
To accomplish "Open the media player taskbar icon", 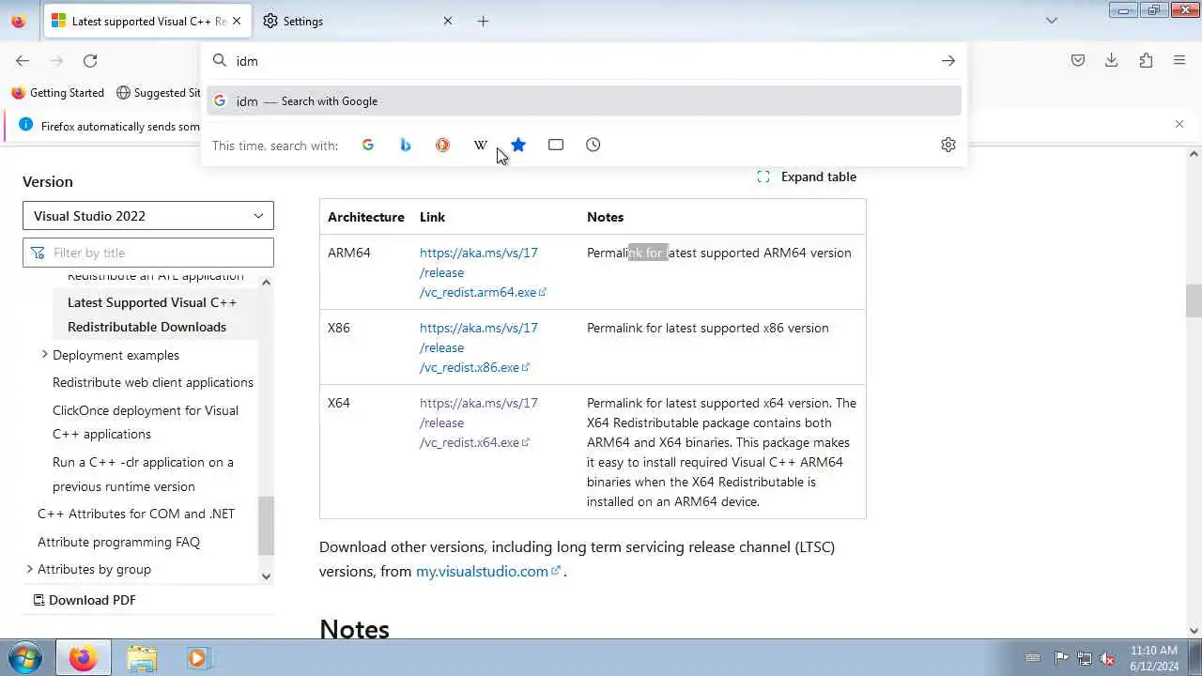I will (x=197, y=658).
